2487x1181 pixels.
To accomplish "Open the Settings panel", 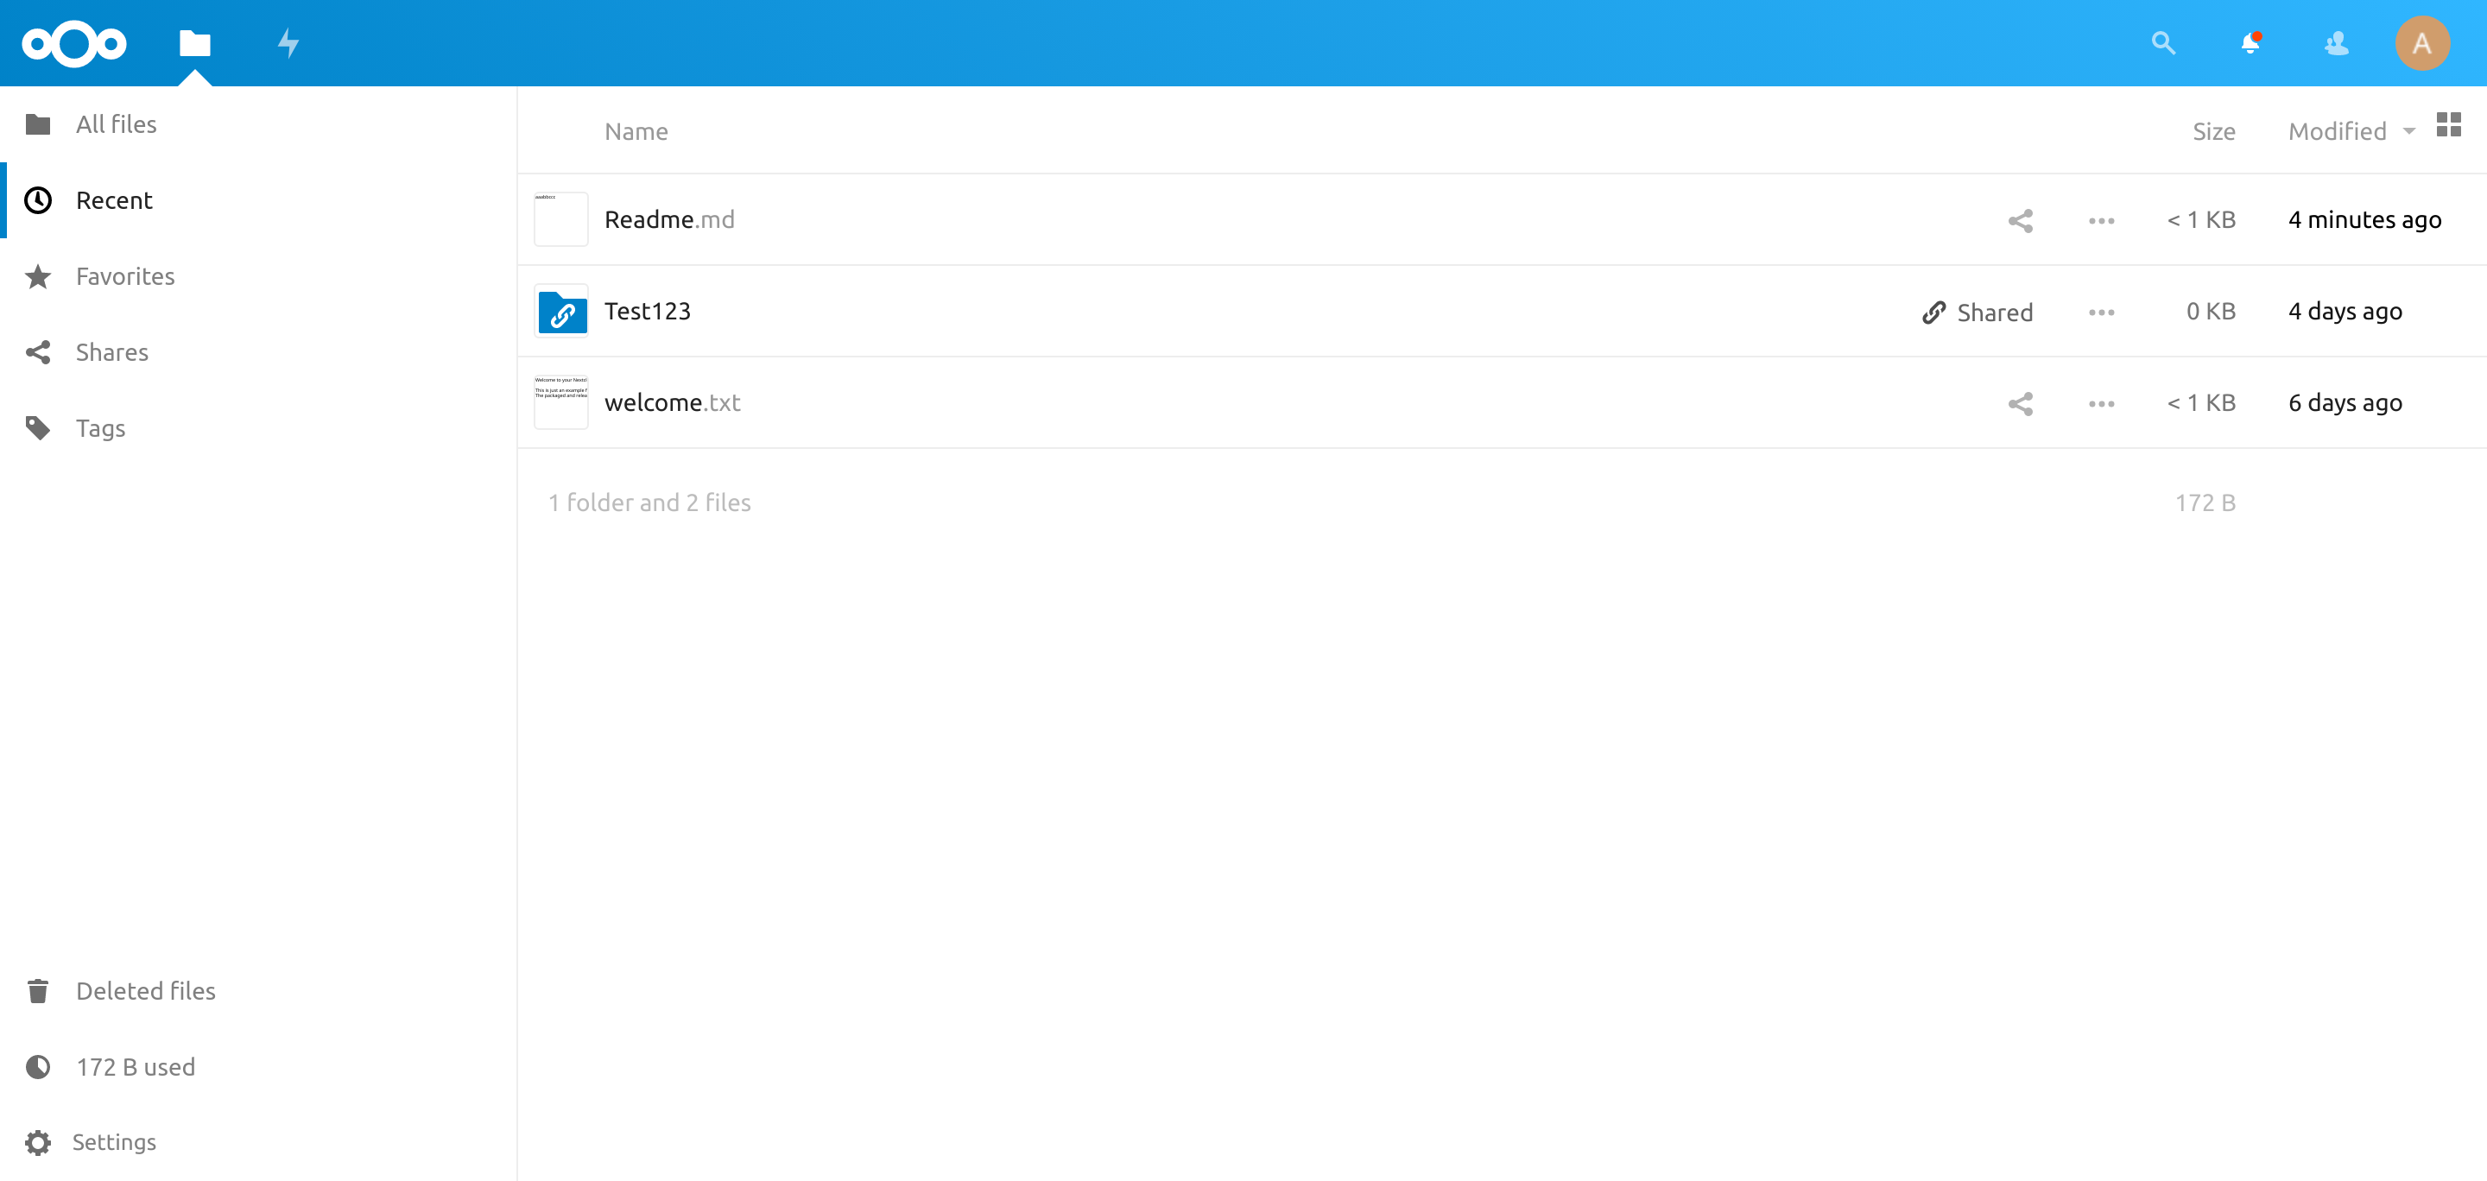I will click(116, 1141).
